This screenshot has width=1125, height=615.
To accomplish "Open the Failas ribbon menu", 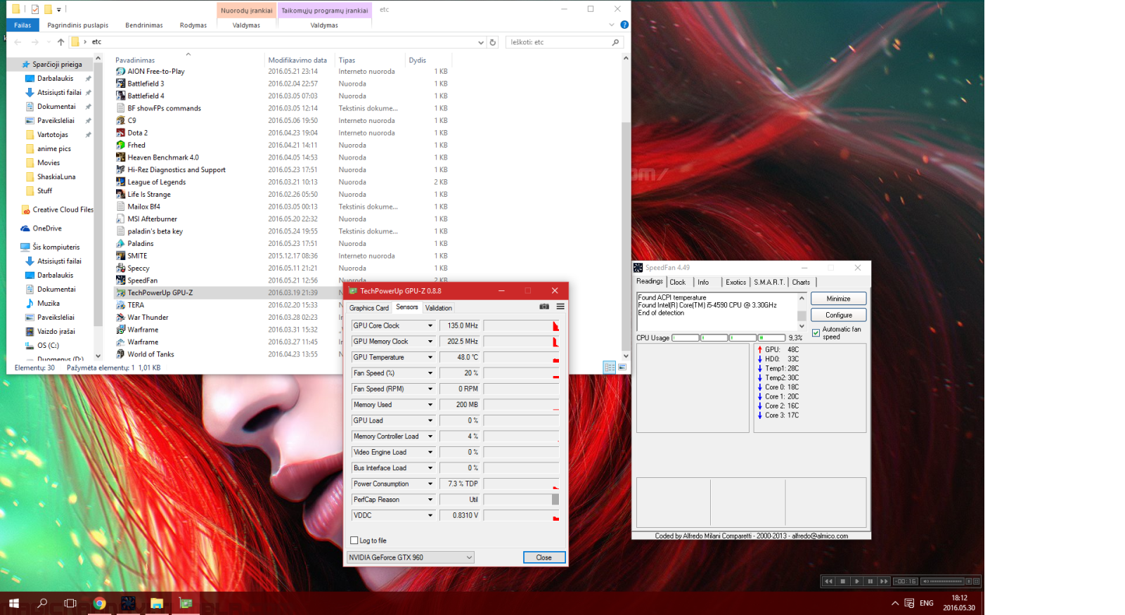I will coord(22,25).
